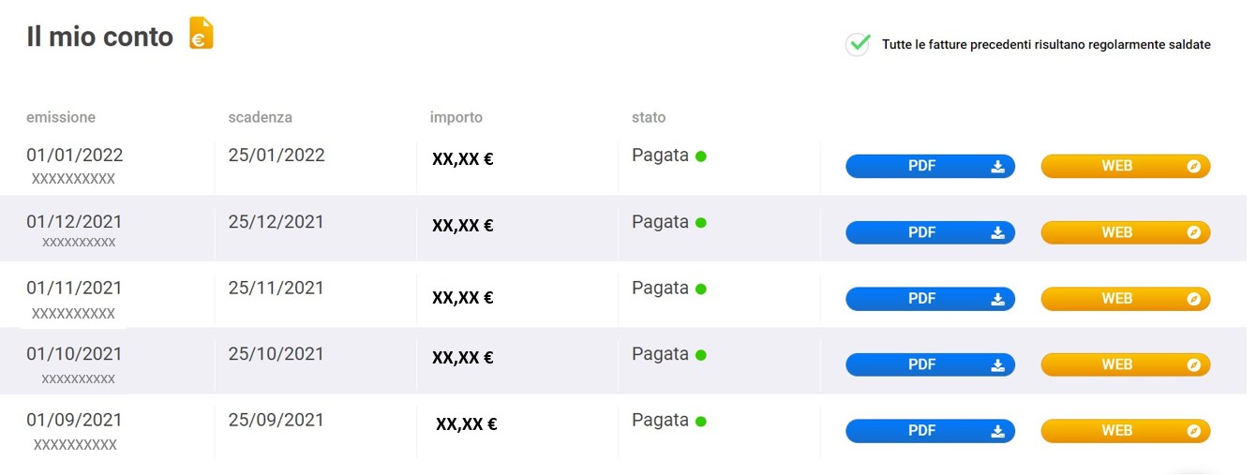Open WEB view of invoice issued 01/12/2021
1256x475 pixels.
pyautogui.click(x=1126, y=232)
